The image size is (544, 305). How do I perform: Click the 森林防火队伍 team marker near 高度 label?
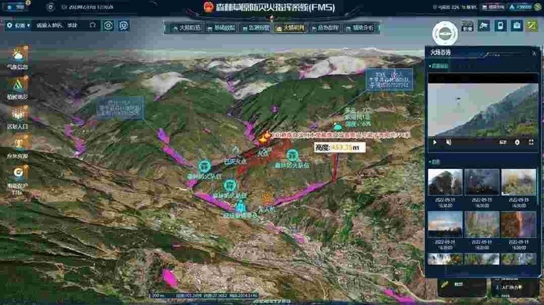pyautogui.click(x=292, y=156)
